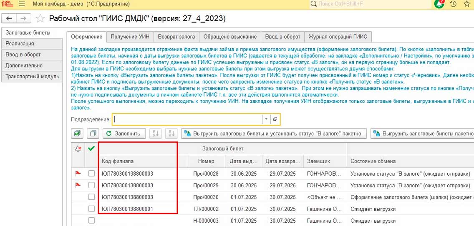Click Выгрузить залоговые билеты и установить статус button

(x=274, y=133)
